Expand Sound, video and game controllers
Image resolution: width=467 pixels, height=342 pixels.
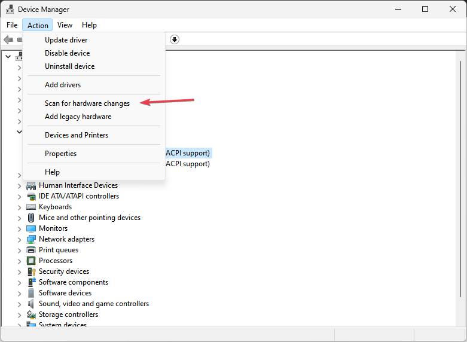click(x=19, y=304)
